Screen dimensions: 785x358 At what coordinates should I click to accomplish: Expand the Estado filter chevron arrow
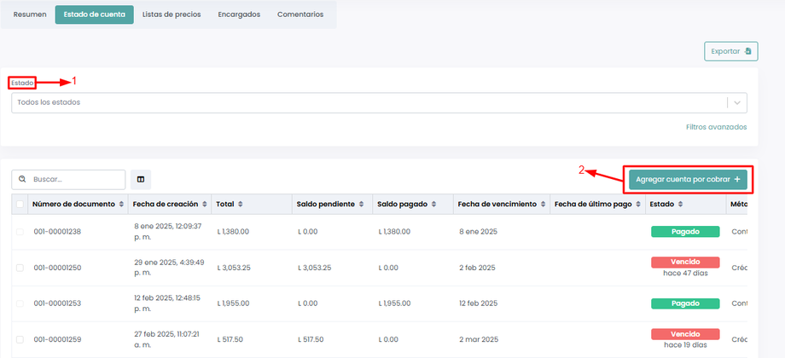[736, 102]
